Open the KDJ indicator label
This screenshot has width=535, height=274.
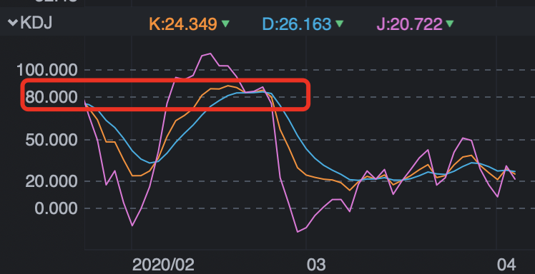point(36,23)
